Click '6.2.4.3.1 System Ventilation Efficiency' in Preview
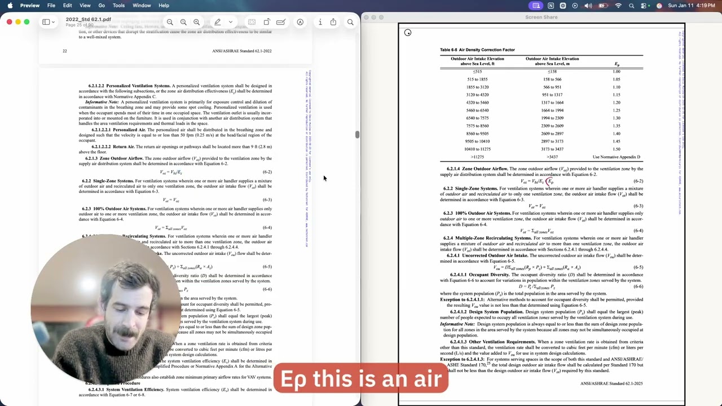The image size is (722, 406). (x=126, y=390)
